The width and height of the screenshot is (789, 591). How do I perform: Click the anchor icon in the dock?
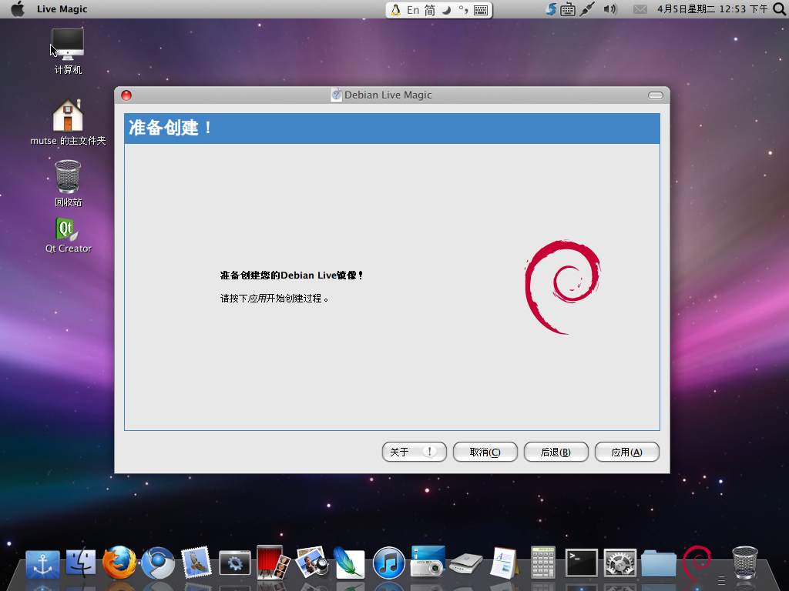click(x=43, y=564)
